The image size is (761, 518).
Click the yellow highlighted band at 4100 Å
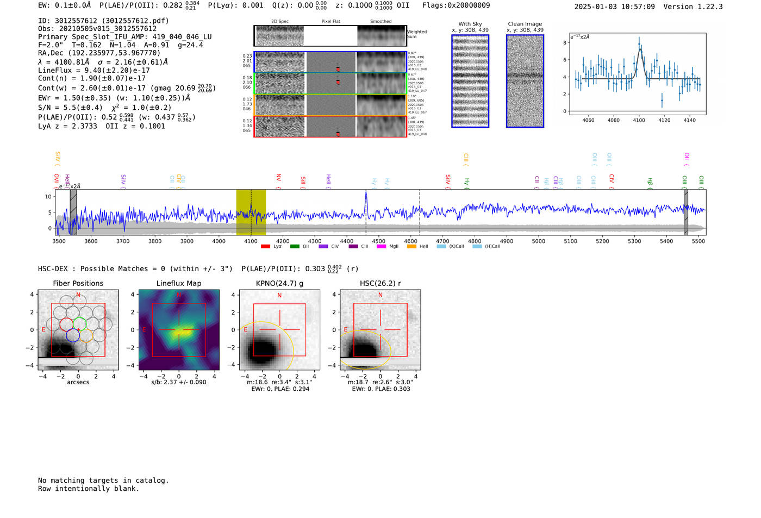[251, 213]
